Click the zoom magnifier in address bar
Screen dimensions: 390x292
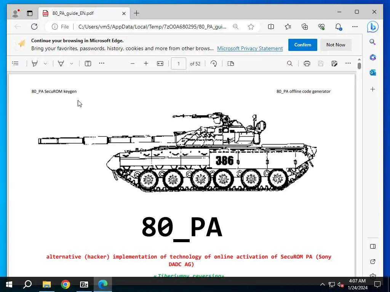236,27
